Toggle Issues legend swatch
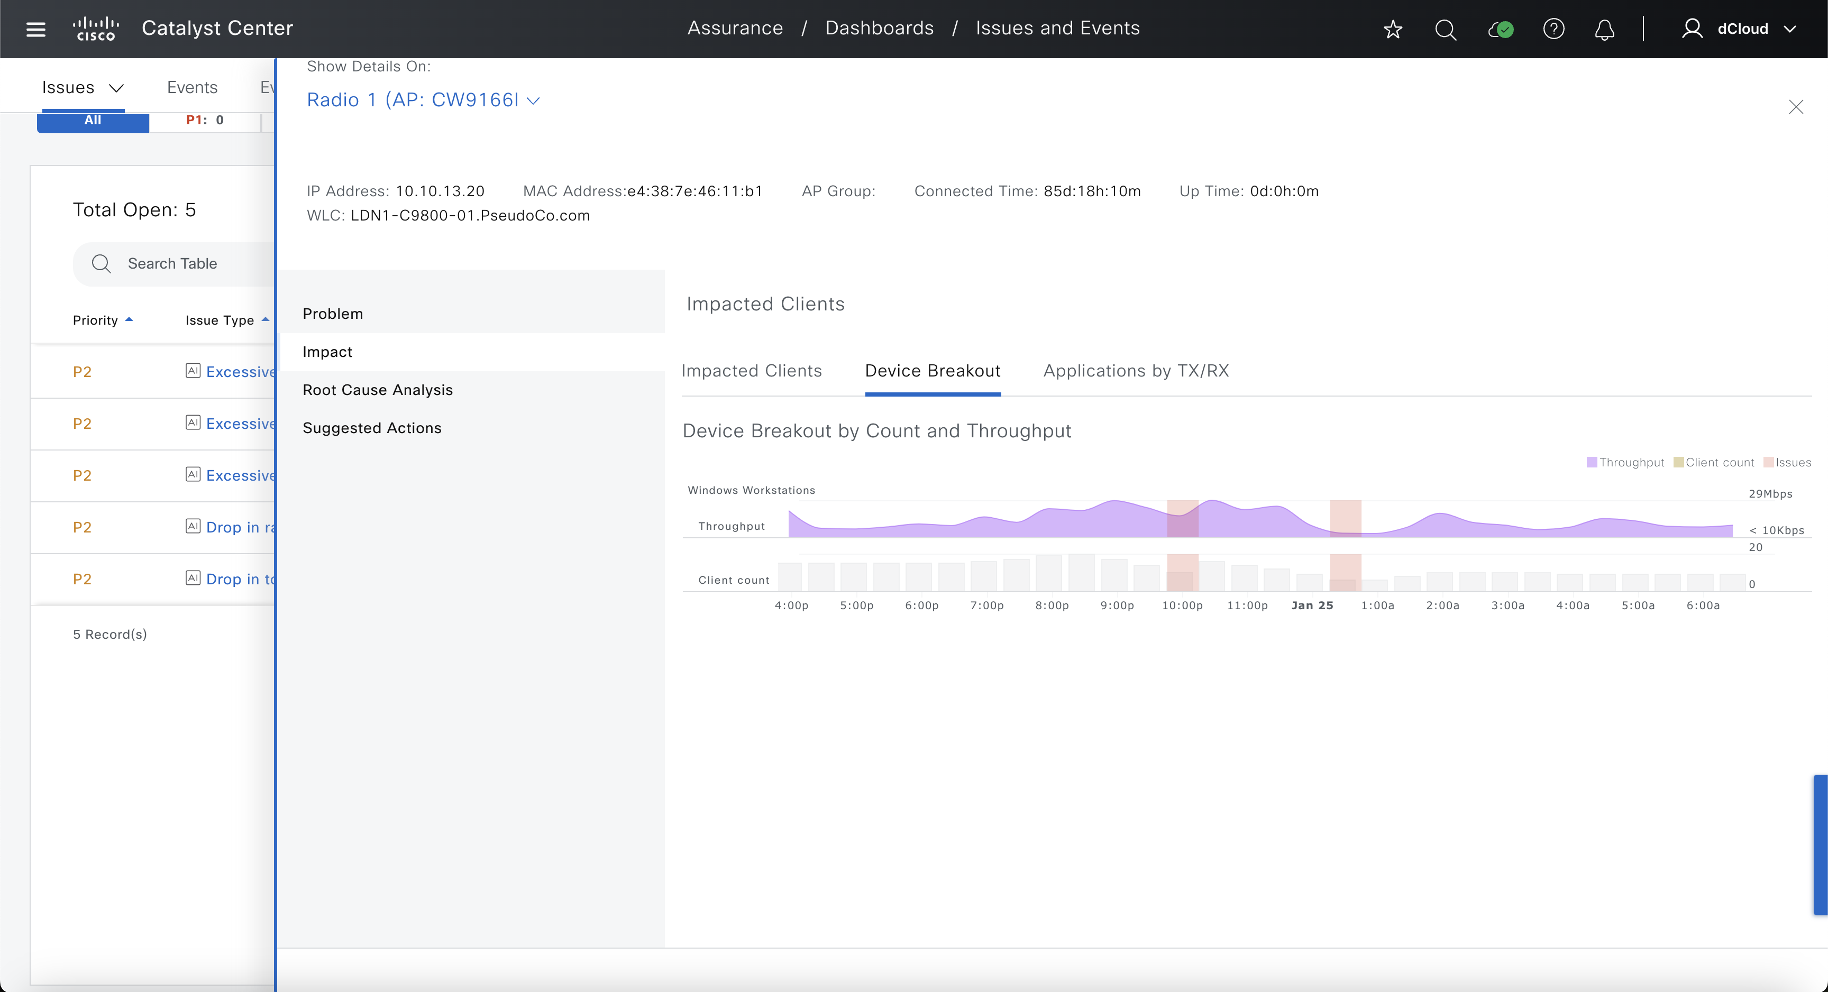Viewport: 1828px width, 992px height. click(x=1768, y=463)
